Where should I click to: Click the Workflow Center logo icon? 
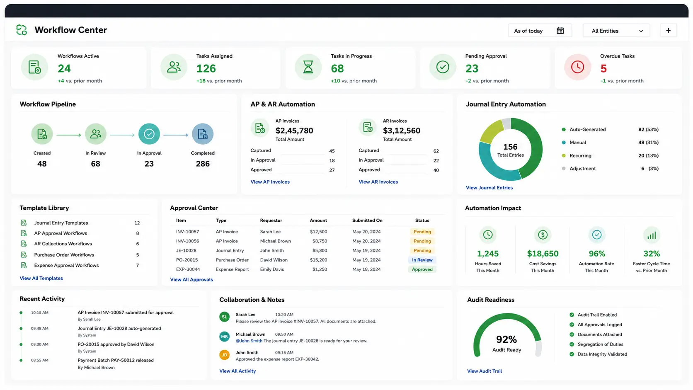pyautogui.click(x=22, y=30)
